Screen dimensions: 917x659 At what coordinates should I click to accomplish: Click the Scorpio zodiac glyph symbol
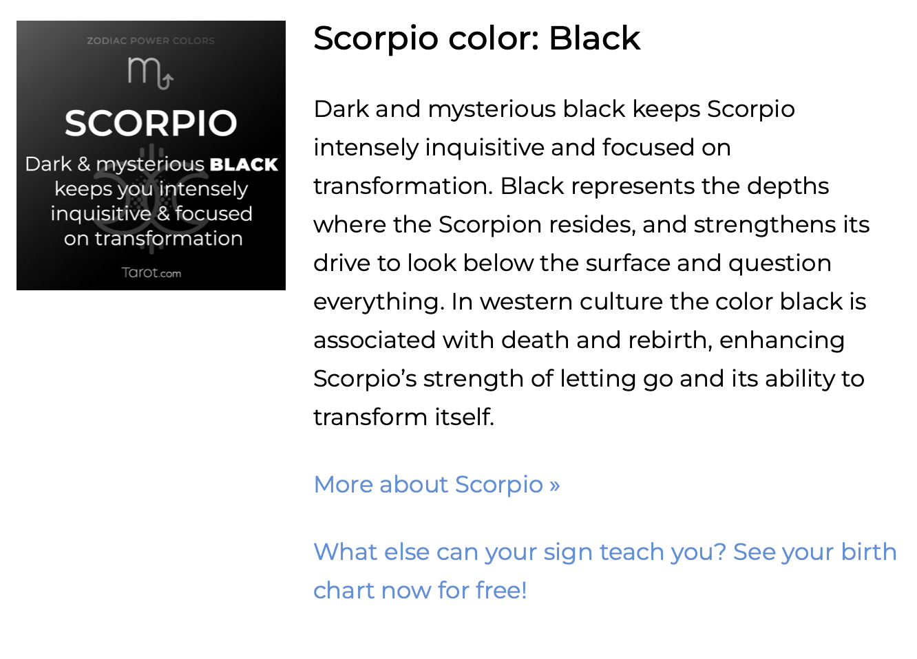pyautogui.click(x=150, y=73)
